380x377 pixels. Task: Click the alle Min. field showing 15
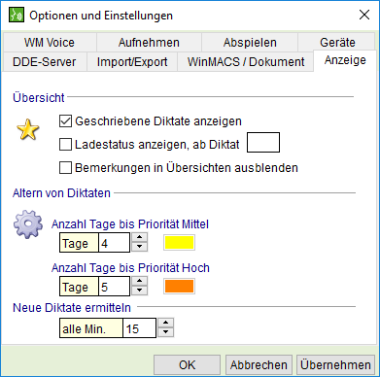pyautogui.click(x=139, y=328)
